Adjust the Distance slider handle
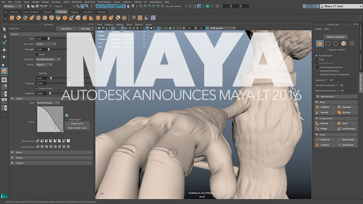Viewport: 363px width, 204px height. click(x=50, y=94)
